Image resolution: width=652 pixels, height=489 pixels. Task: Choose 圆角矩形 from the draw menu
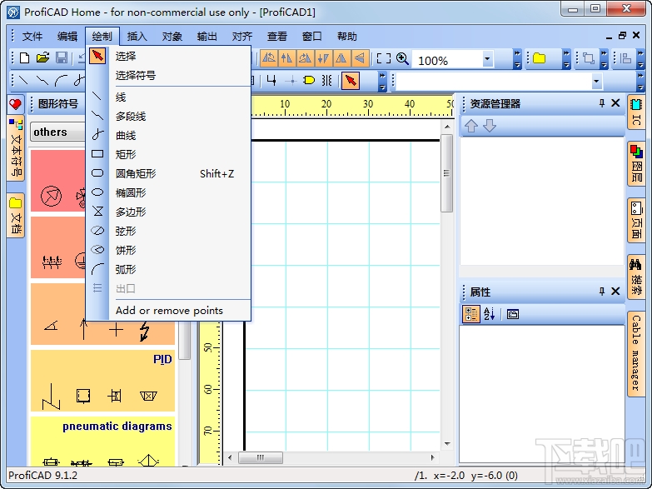pos(168,174)
